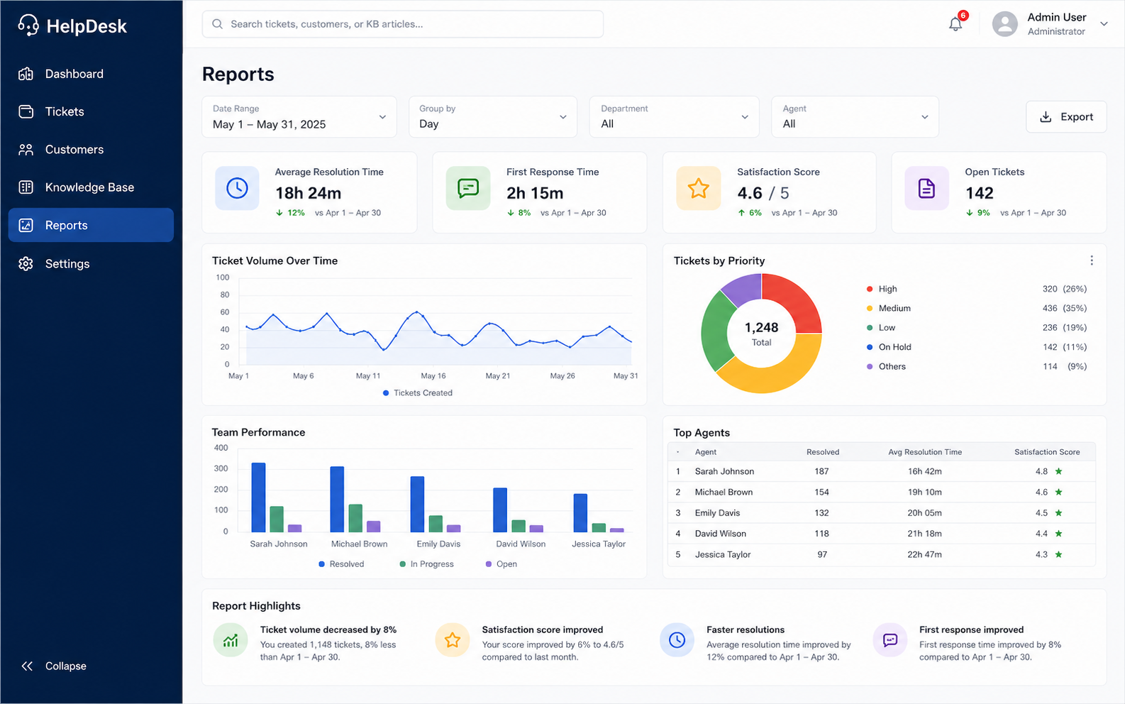This screenshot has height=704, width=1125.
Task: Focus the search tickets input field
Action: pos(403,24)
